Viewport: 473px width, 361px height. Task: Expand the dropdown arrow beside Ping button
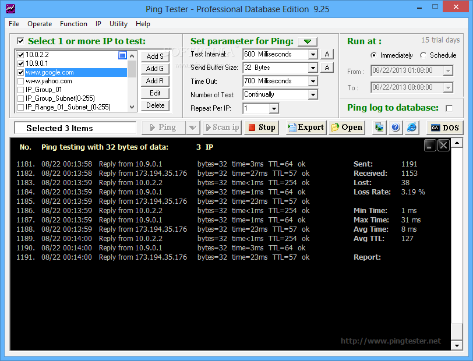tap(193, 128)
